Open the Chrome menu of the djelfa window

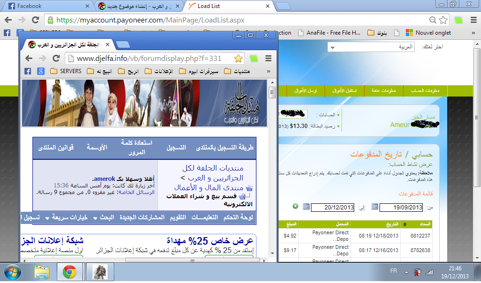tap(268, 58)
